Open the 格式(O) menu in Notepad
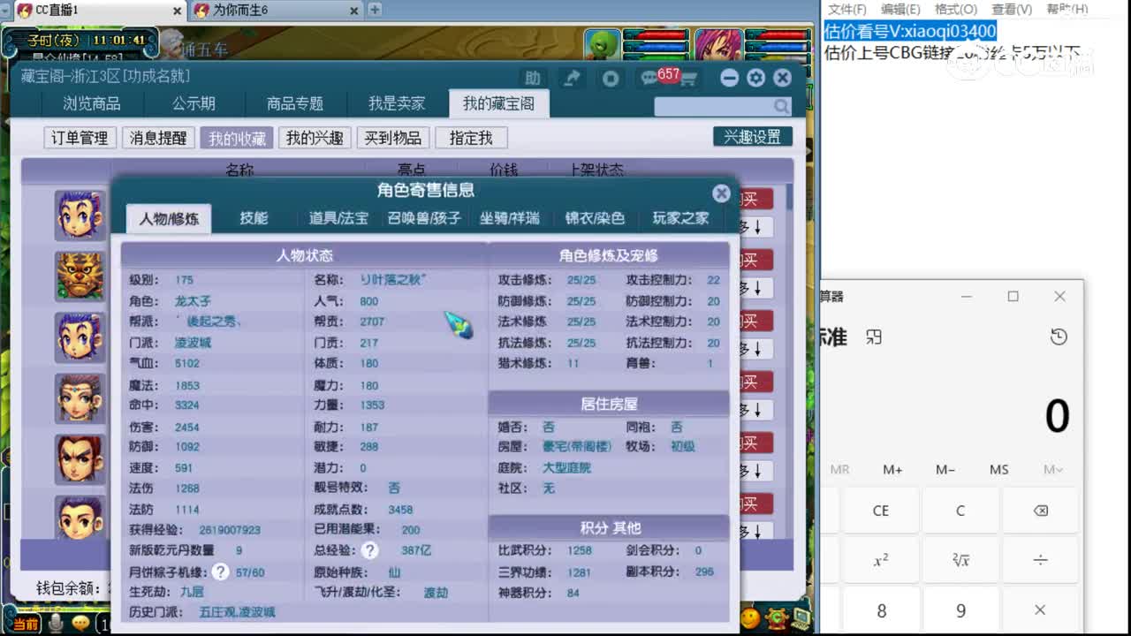Image resolution: width=1131 pixels, height=636 pixels. pyautogui.click(x=956, y=10)
